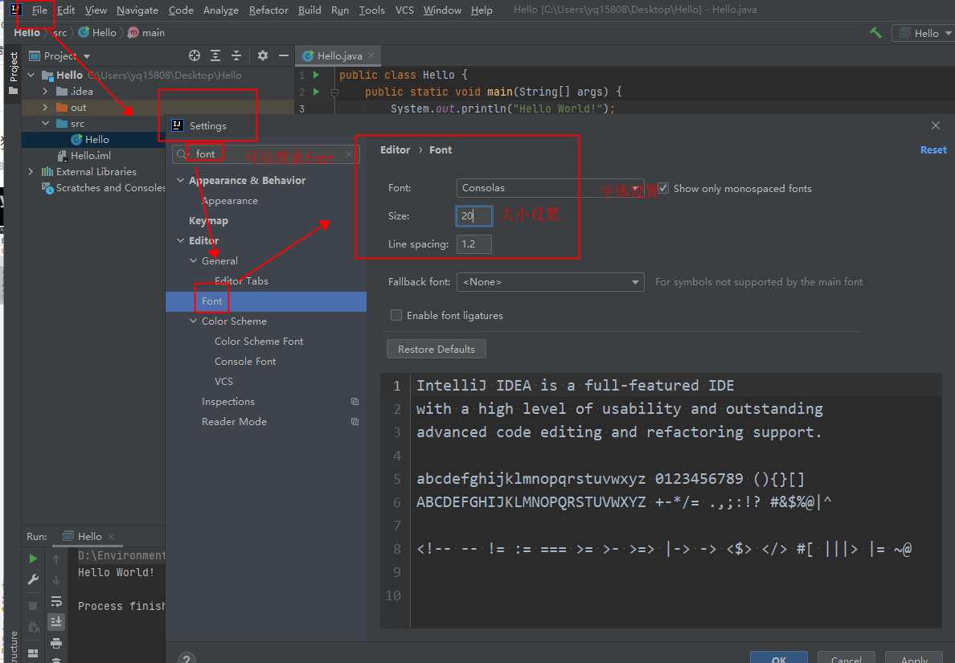The height and width of the screenshot is (663, 955).
Task: Click the fold marker on line 2
Action: click(x=334, y=92)
